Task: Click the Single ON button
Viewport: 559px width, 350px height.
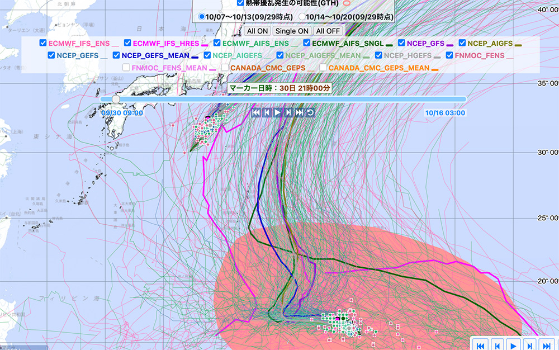Action: pyautogui.click(x=292, y=31)
